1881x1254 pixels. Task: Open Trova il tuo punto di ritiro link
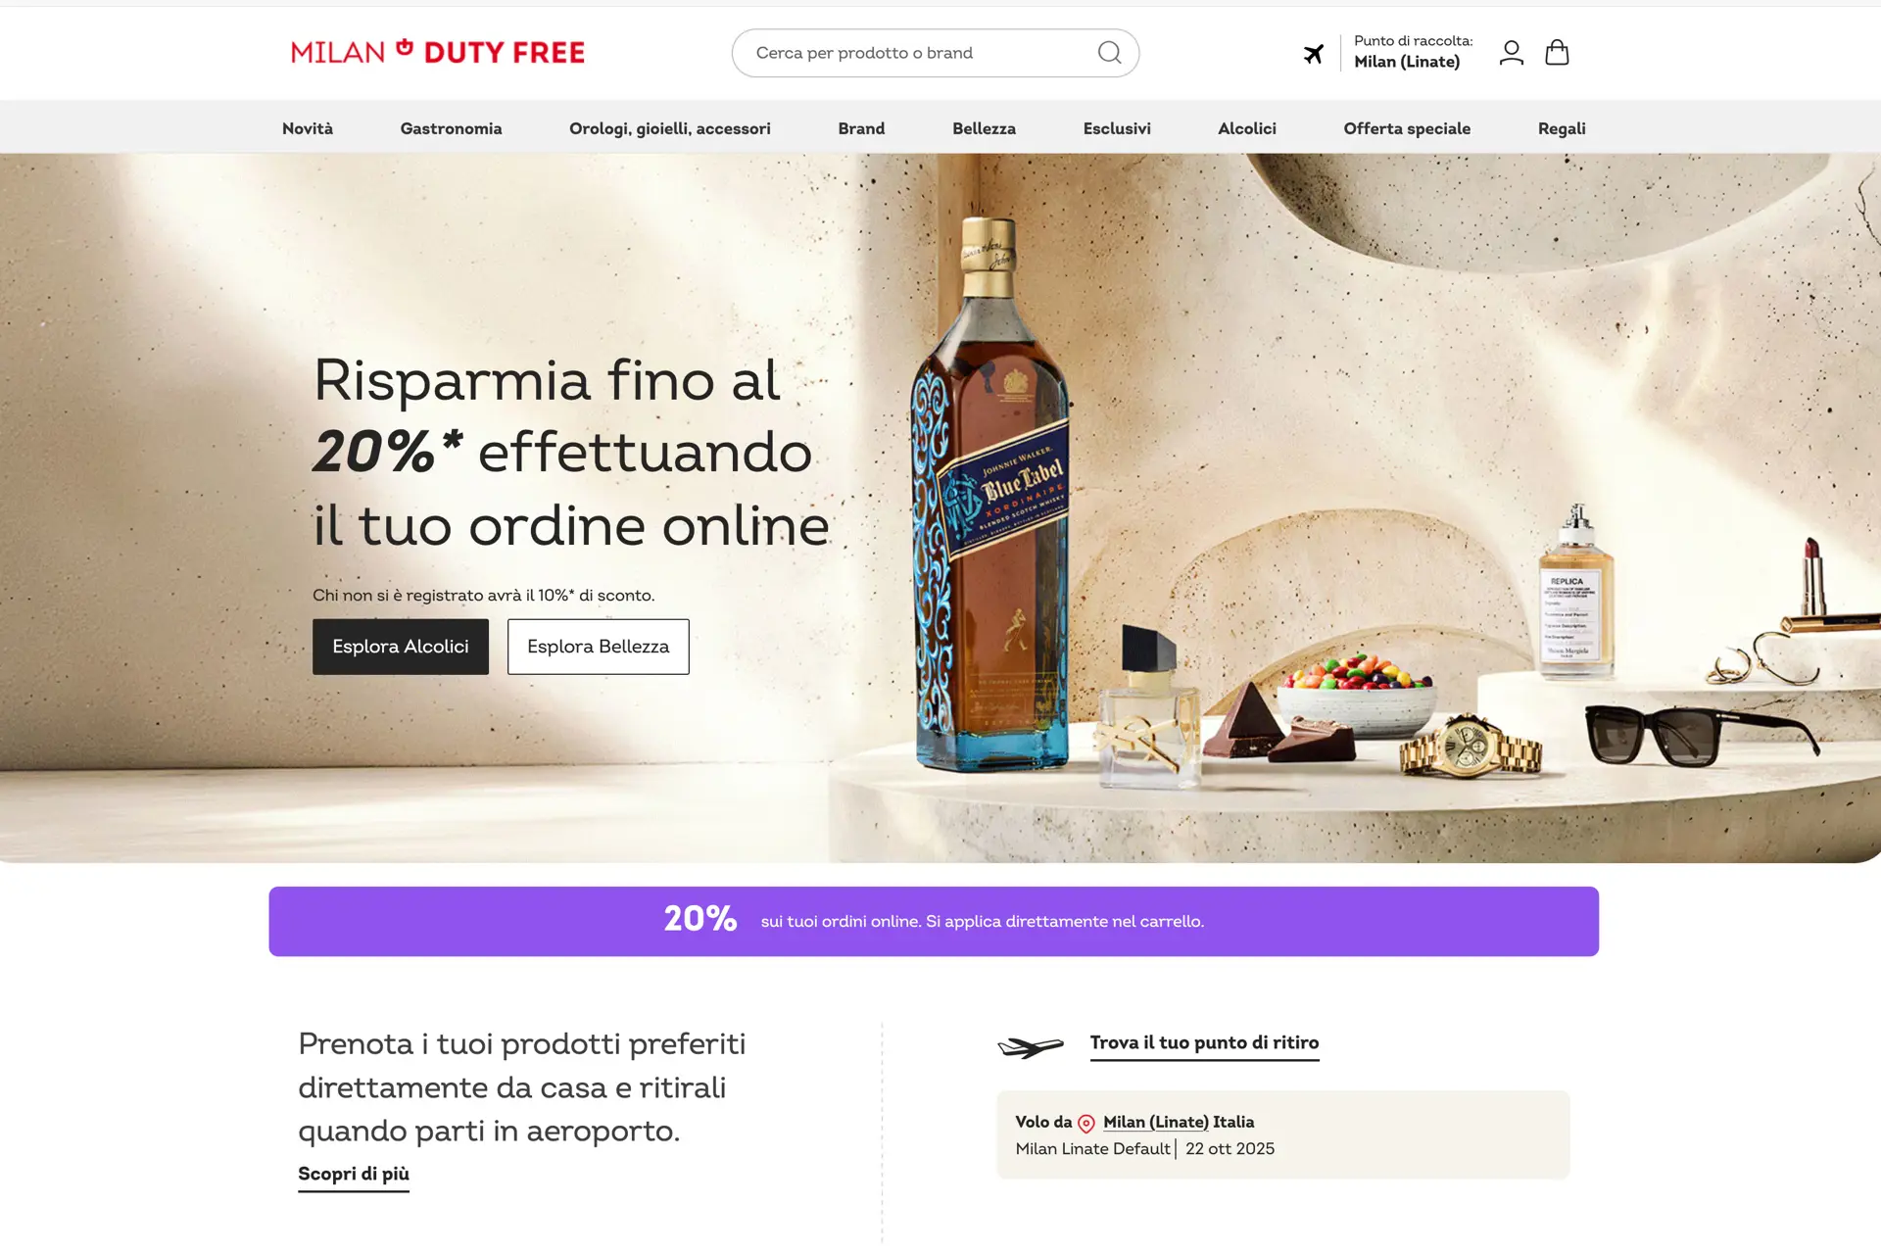click(x=1204, y=1043)
